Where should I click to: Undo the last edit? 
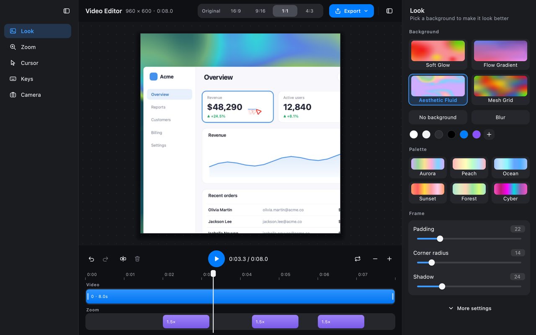(91, 259)
